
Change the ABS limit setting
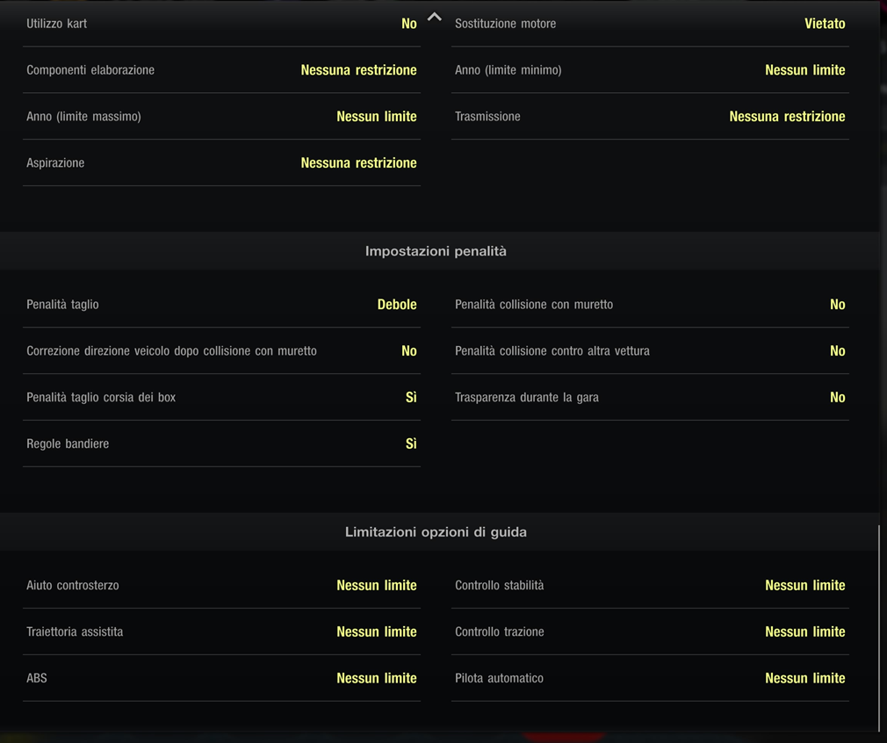[376, 678]
